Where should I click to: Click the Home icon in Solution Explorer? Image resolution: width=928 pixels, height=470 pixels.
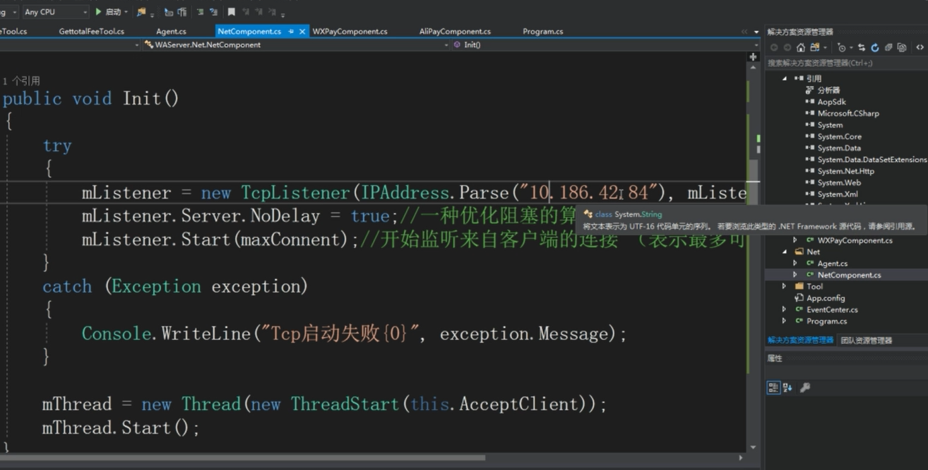pyautogui.click(x=800, y=47)
